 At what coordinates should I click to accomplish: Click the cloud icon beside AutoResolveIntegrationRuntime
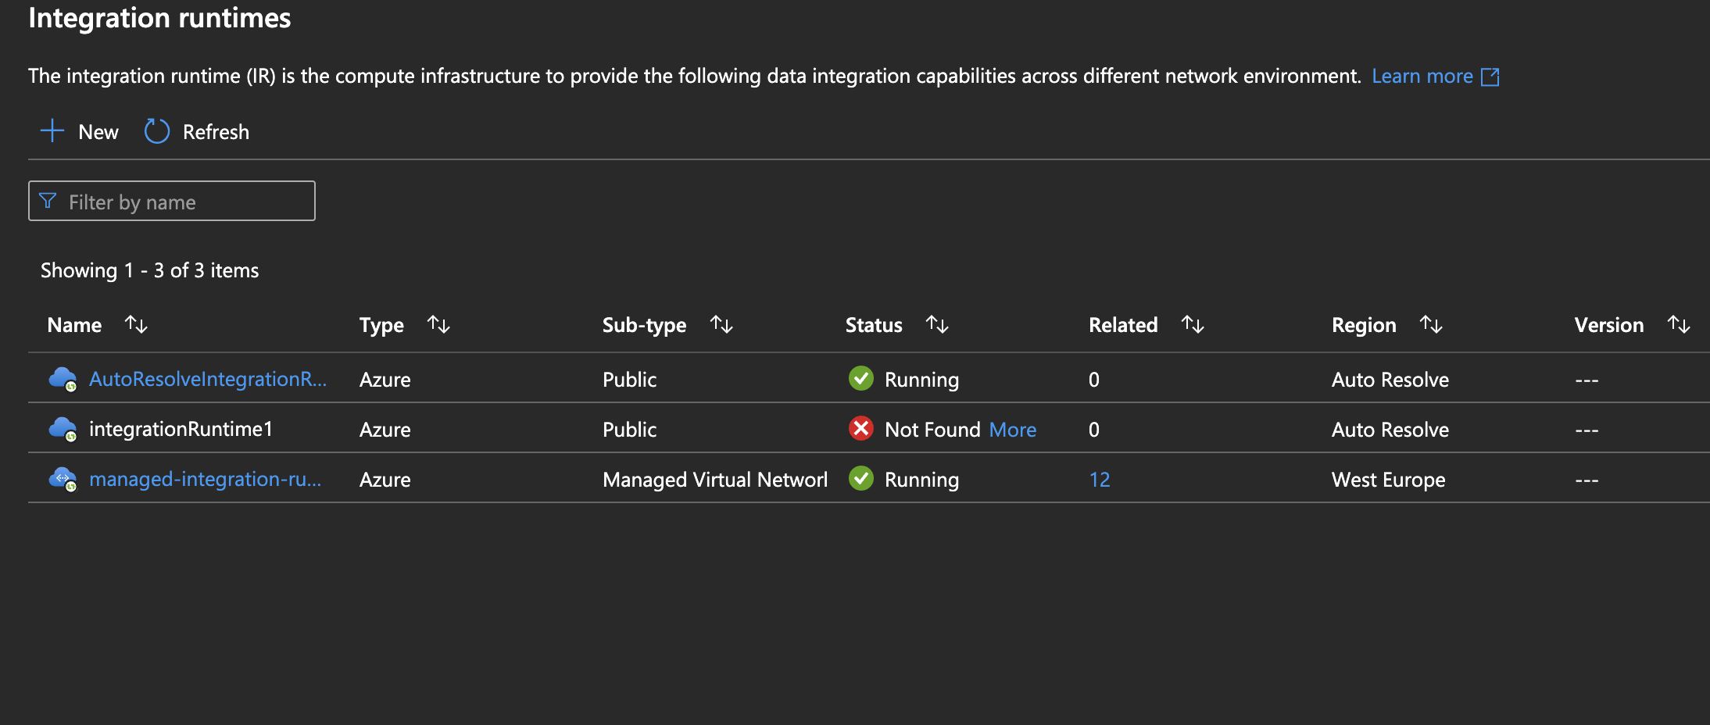point(63,379)
